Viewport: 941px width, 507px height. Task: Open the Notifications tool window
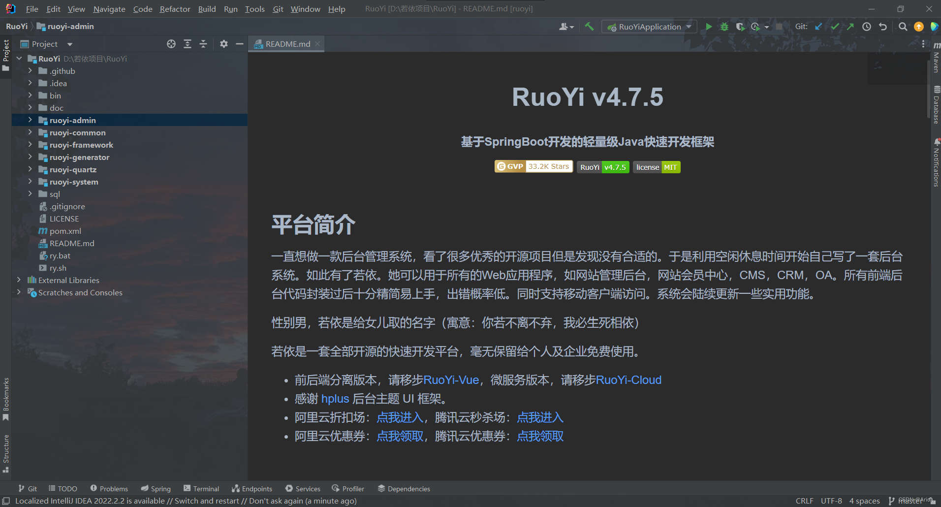coord(936,162)
